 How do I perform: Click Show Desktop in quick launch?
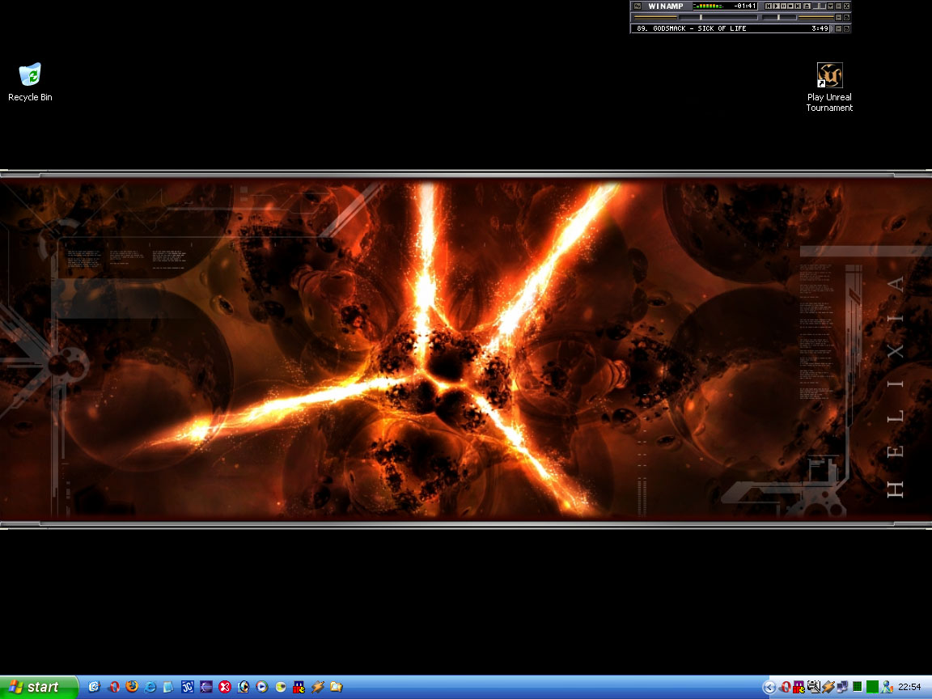(x=94, y=687)
